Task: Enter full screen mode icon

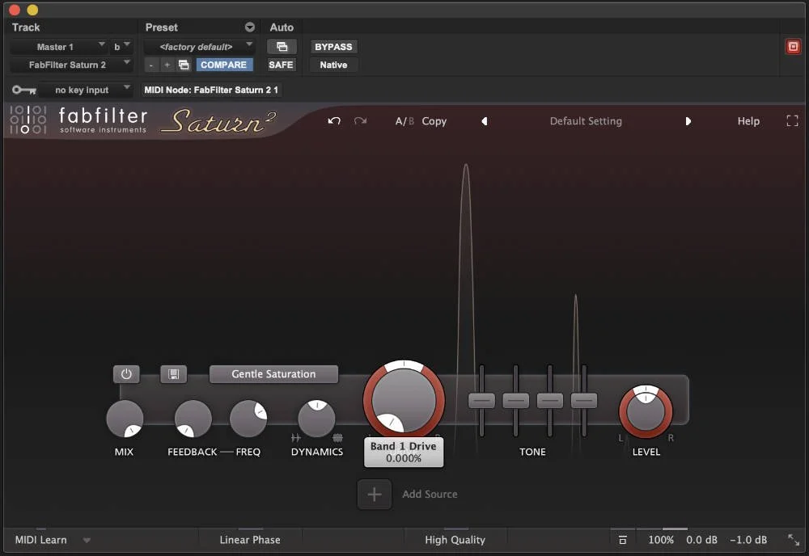Action: point(792,121)
